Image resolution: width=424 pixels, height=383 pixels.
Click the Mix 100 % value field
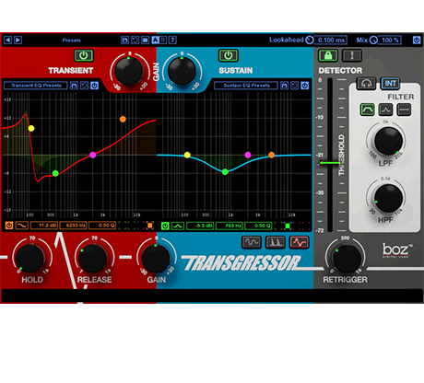390,40
